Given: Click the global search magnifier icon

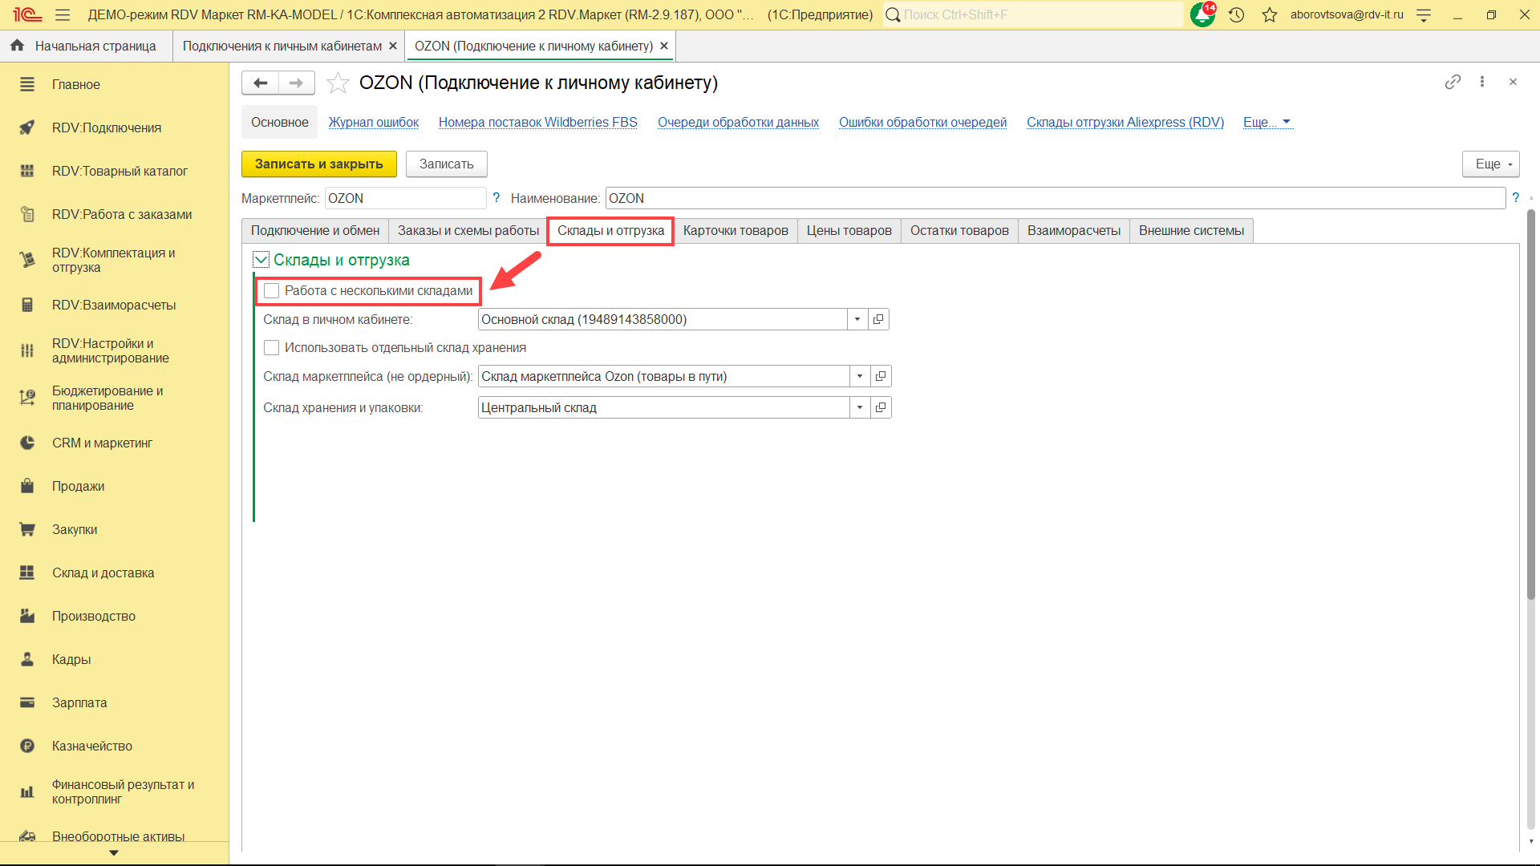Looking at the screenshot, I should (x=893, y=14).
